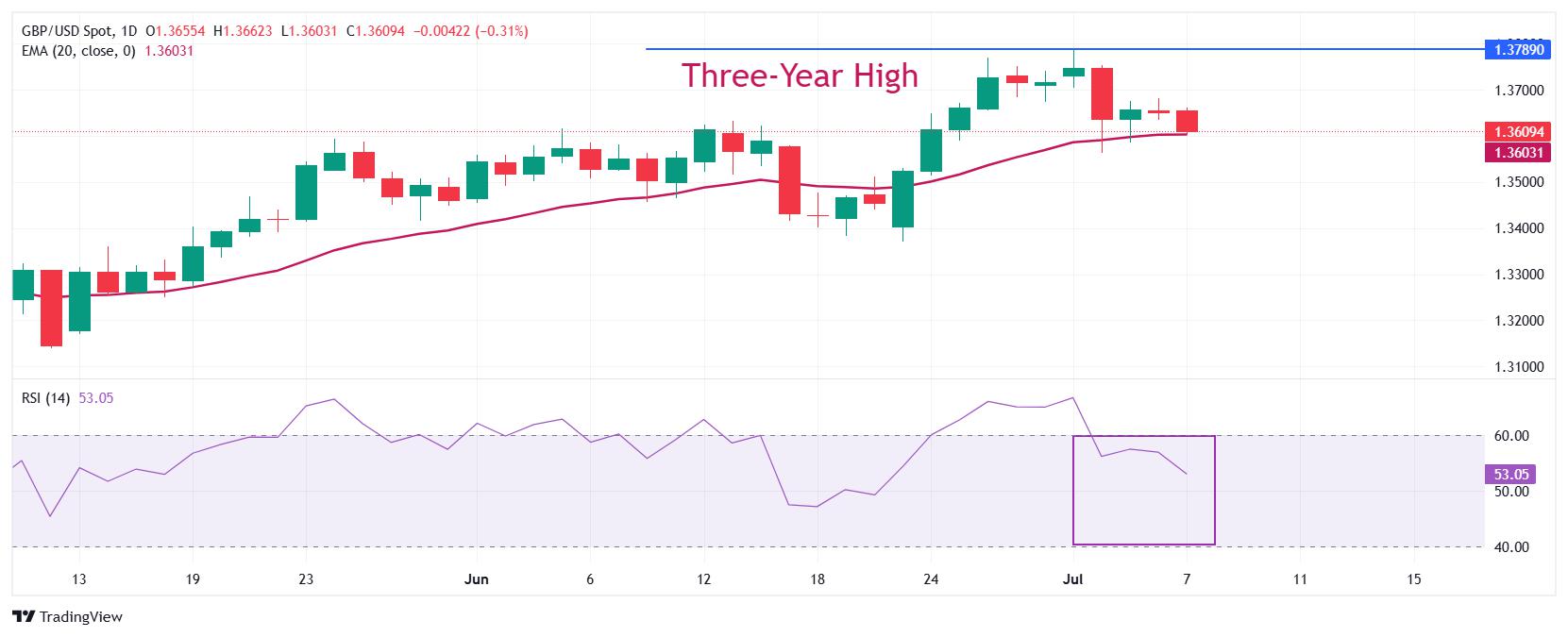Click the Jun date label on time axis
The height and width of the screenshot is (637, 1568).
(x=477, y=579)
